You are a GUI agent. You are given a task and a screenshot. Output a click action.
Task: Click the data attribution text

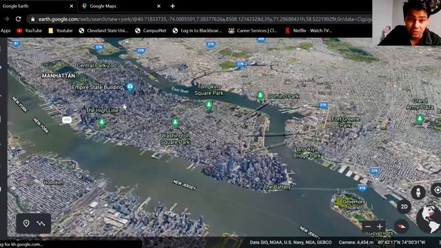click(291, 242)
